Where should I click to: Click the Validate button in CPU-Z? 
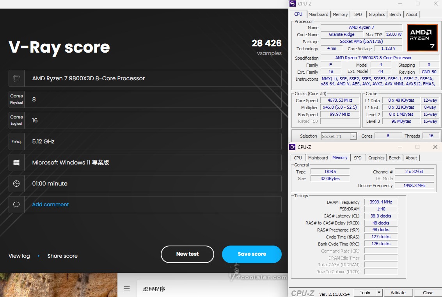(x=398, y=293)
